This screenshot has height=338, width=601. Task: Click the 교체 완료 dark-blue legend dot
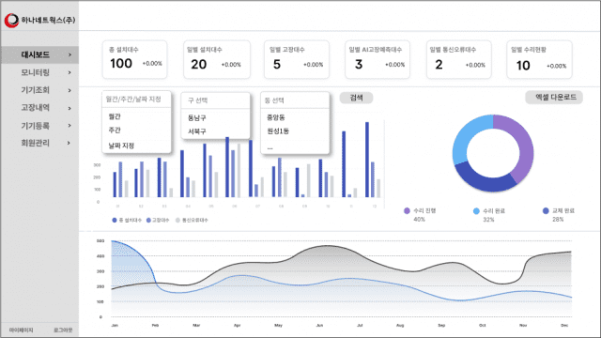(x=546, y=210)
